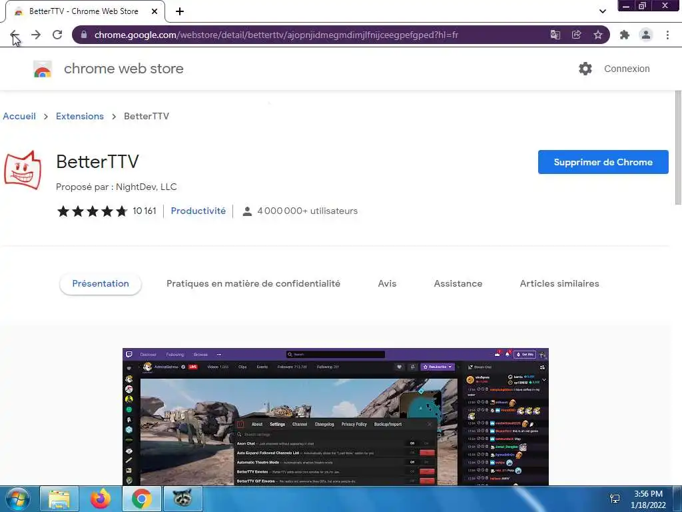Bookmark this page with the star

[x=598, y=35]
